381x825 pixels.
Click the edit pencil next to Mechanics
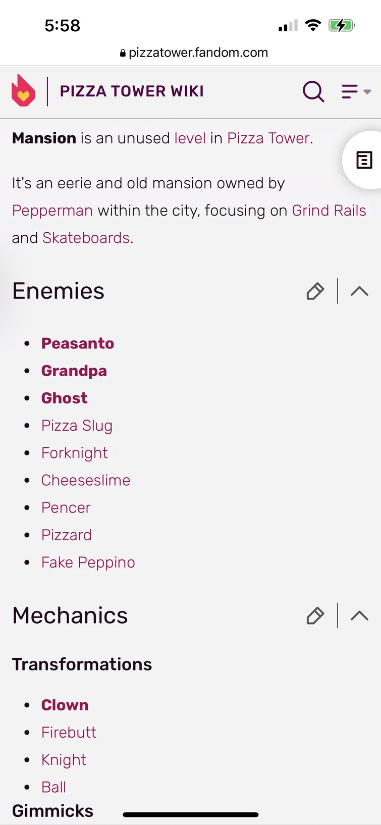click(x=315, y=615)
